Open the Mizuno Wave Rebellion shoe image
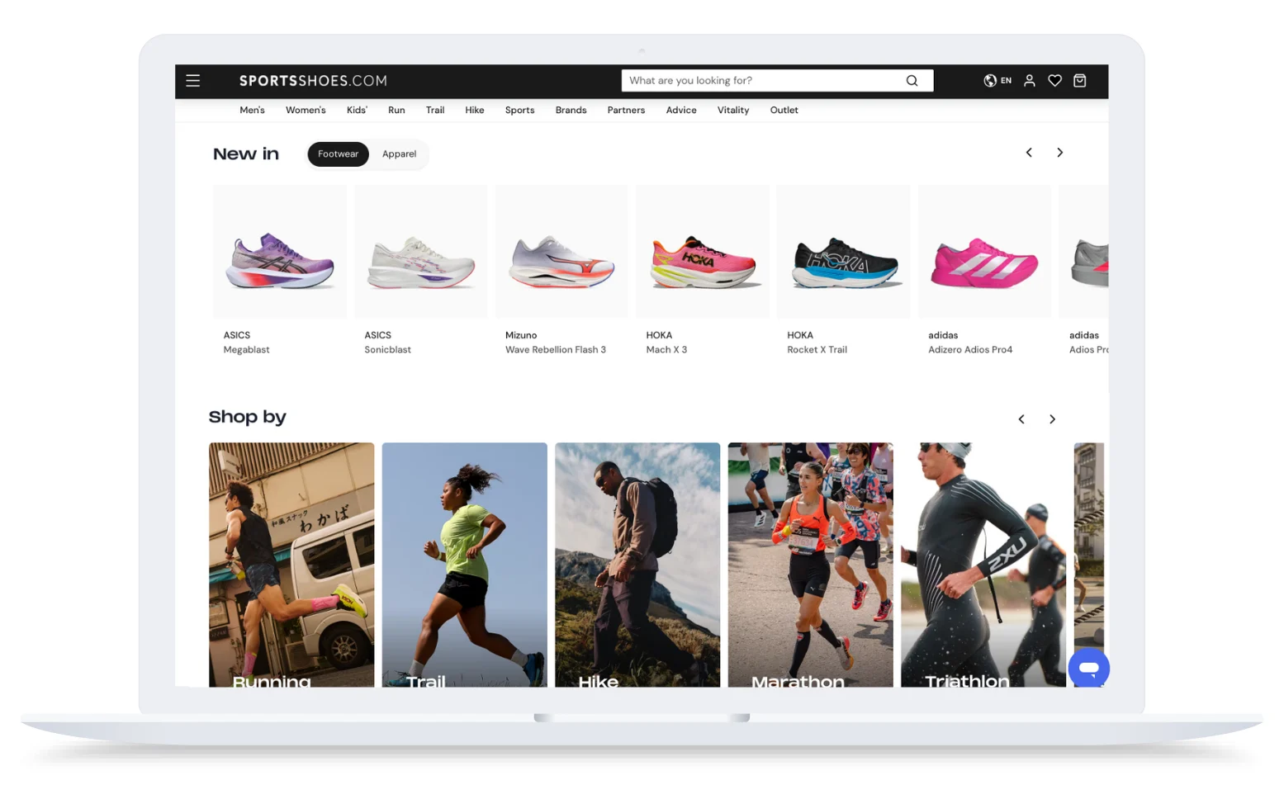 (561, 252)
